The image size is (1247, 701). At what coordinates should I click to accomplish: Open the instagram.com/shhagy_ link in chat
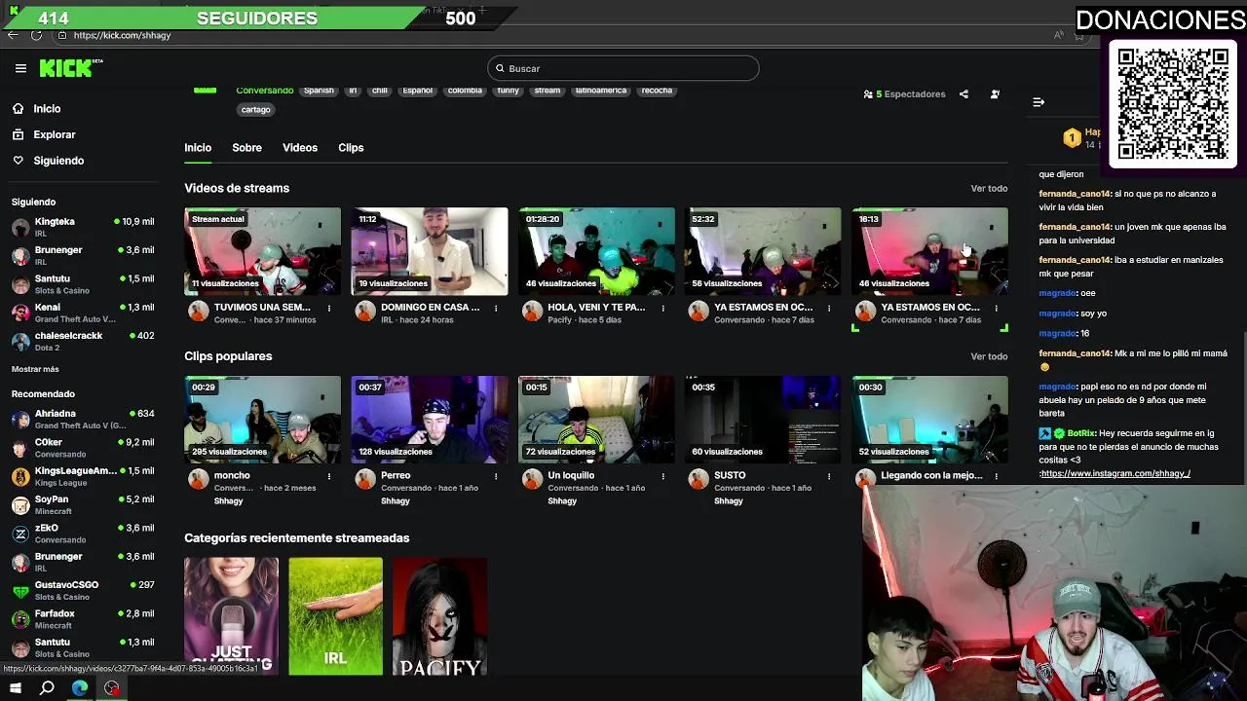1115,474
